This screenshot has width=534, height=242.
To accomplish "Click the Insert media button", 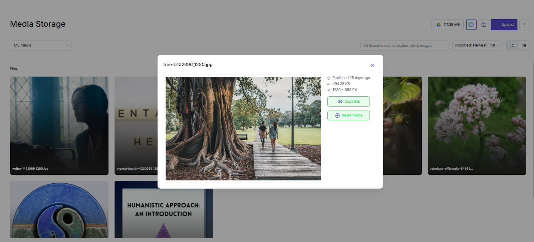I will [348, 115].
